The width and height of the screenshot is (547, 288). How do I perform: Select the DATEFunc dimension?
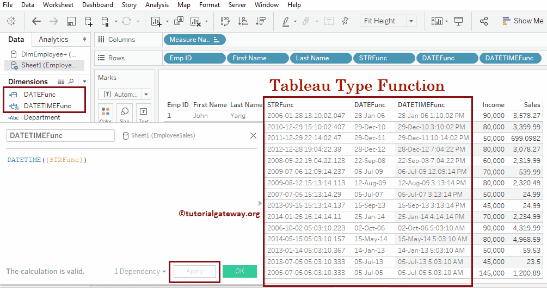coord(39,95)
